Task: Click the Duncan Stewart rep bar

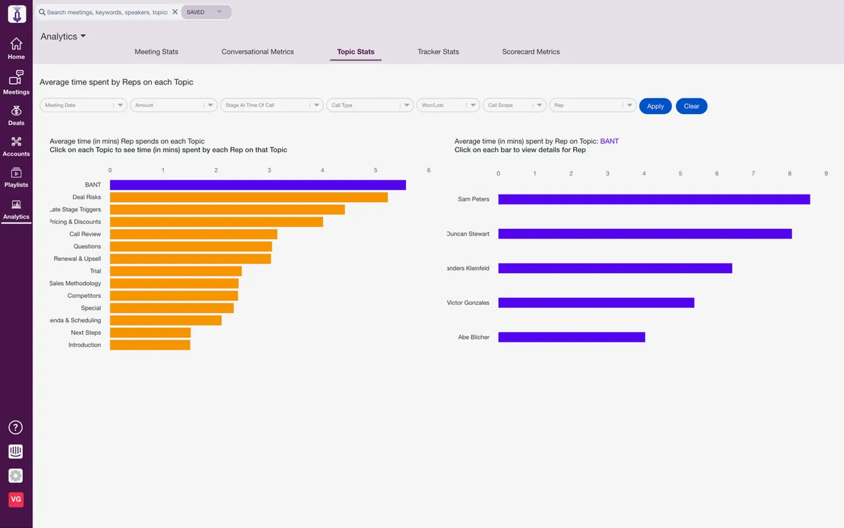Action: (645, 234)
